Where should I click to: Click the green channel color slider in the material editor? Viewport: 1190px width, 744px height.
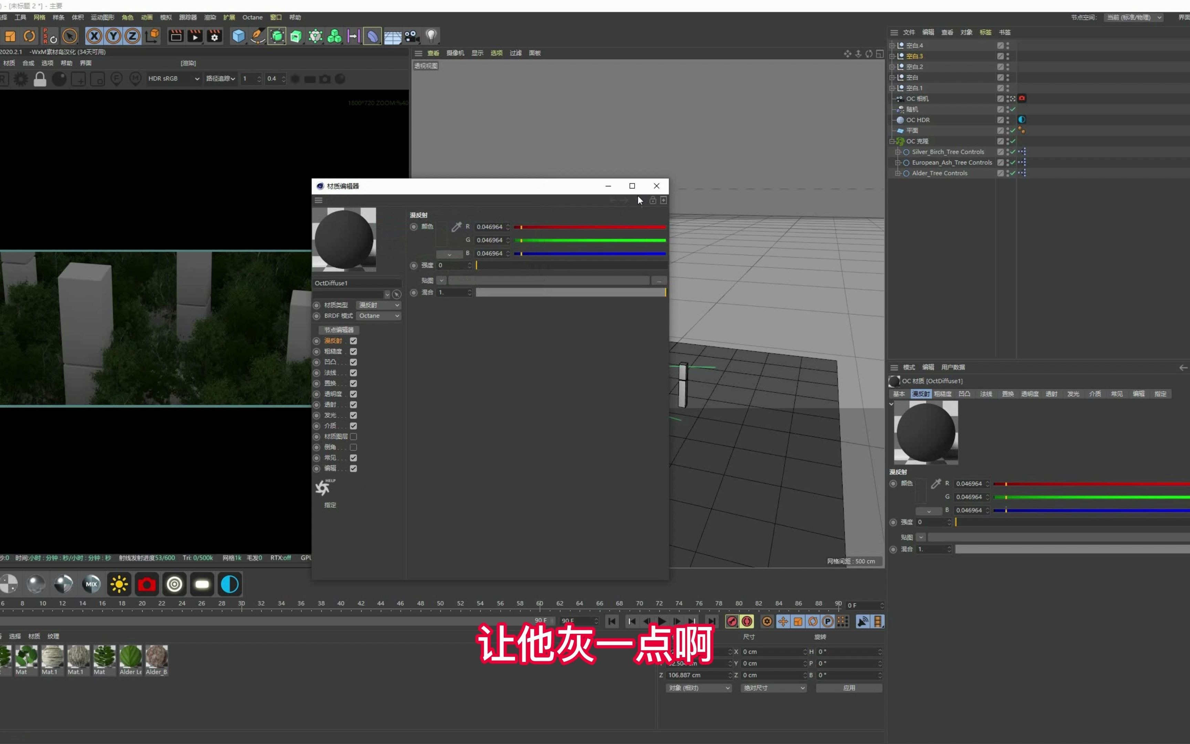point(590,240)
